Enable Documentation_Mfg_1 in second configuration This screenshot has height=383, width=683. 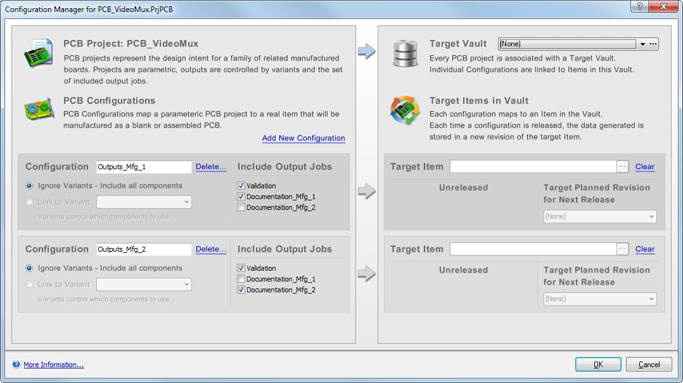(241, 279)
